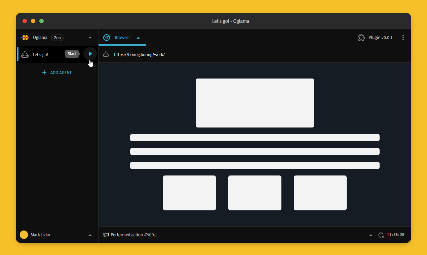This screenshot has height=255, width=427.
Task: Collapse the Browser panel with its chevron
Action: 138,38
